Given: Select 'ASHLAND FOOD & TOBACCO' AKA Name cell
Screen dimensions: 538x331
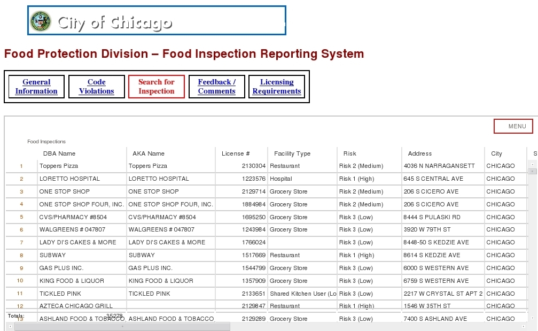Looking at the screenshot, I should (x=171, y=319).
